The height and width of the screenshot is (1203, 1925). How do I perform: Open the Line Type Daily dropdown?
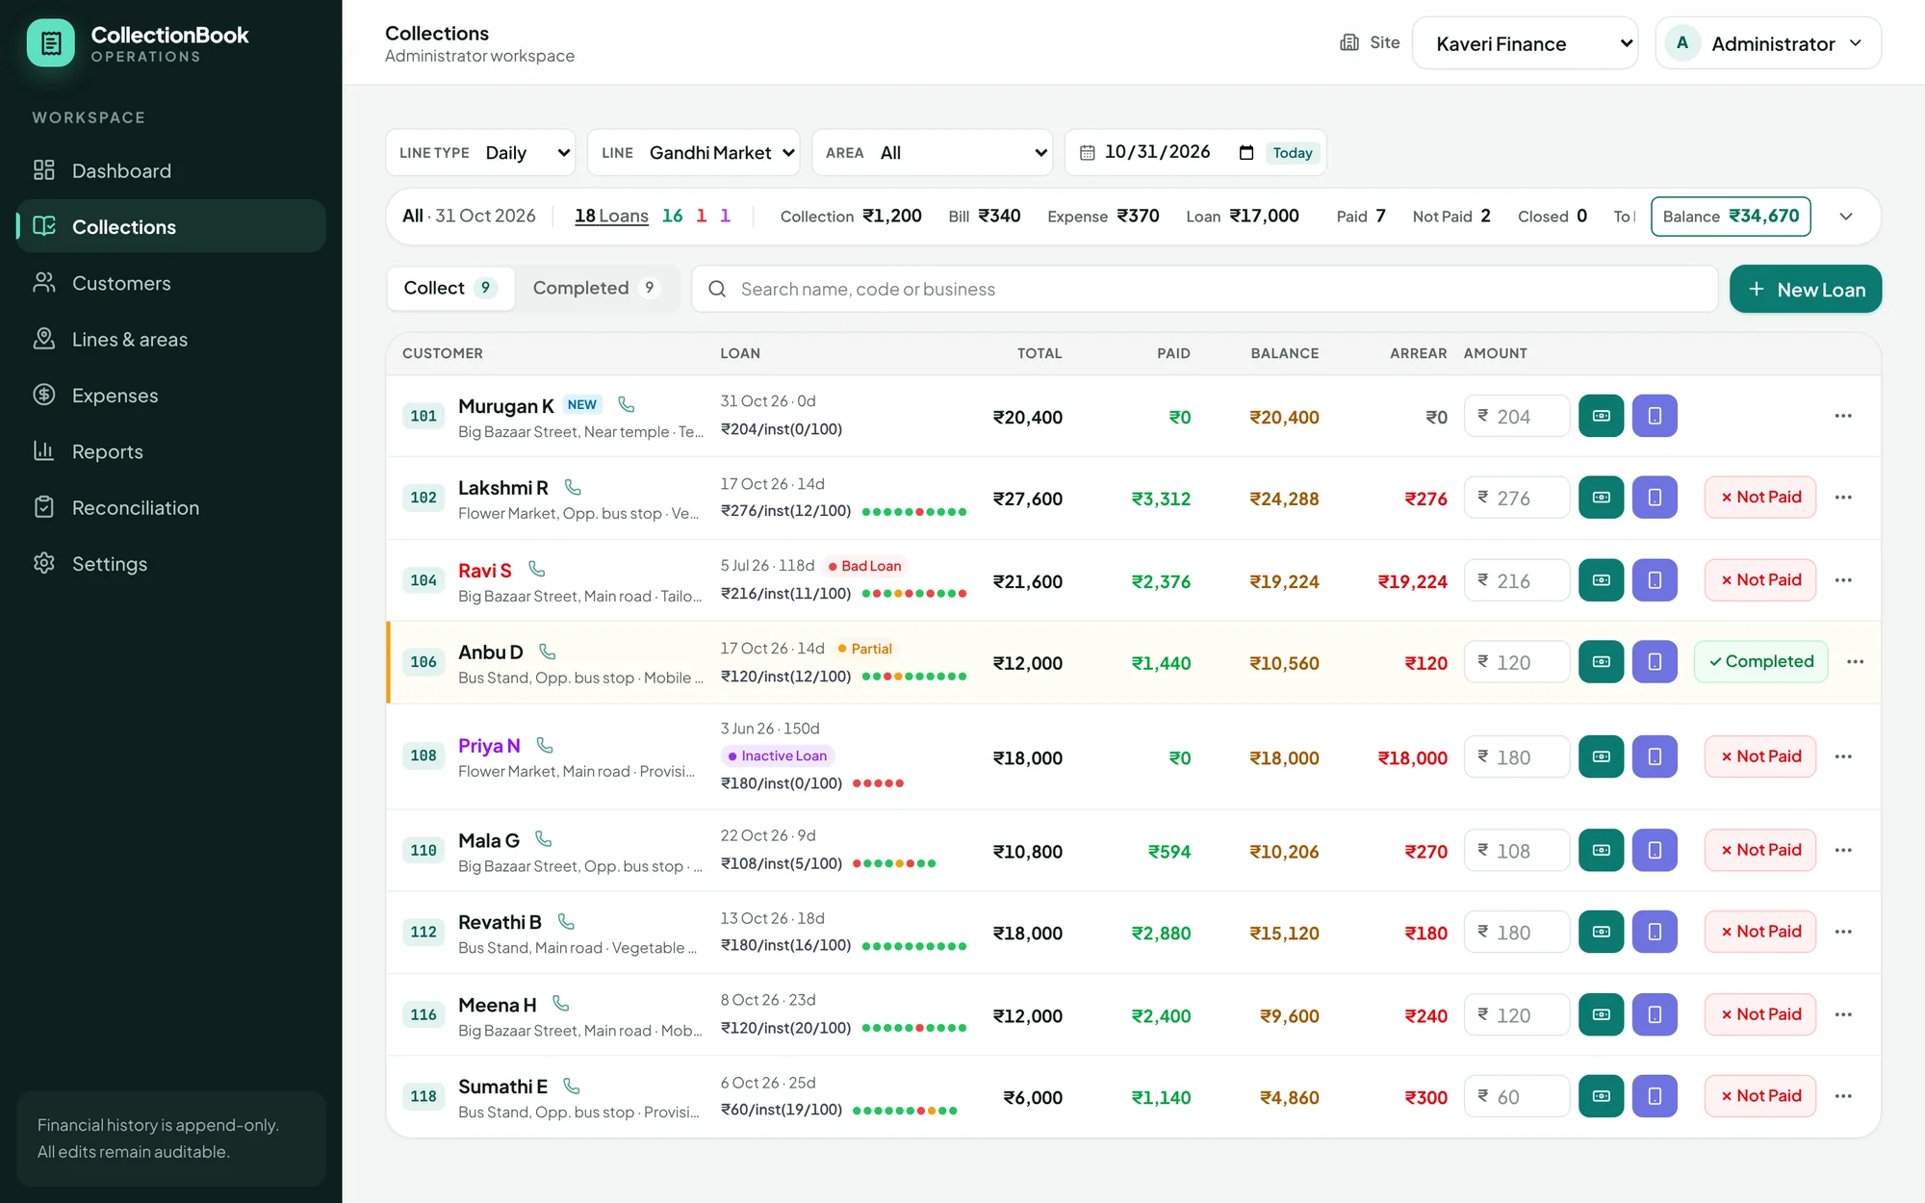[480, 152]
